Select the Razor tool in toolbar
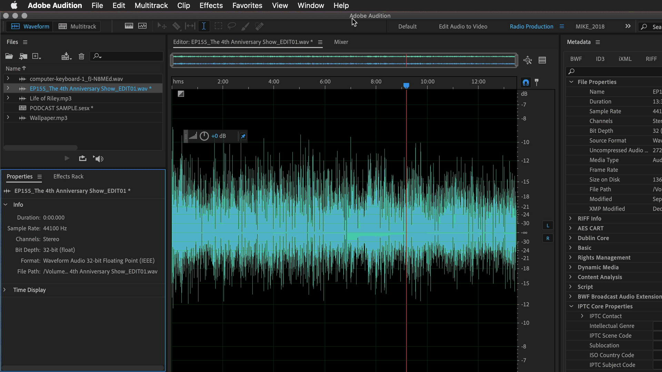Screen dimensions: 662x372 [176, 26]
